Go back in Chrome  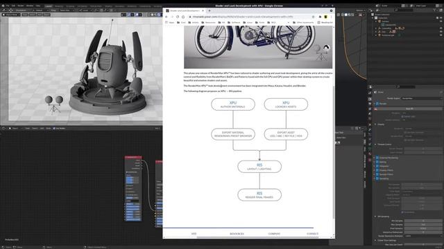[166, 17]
